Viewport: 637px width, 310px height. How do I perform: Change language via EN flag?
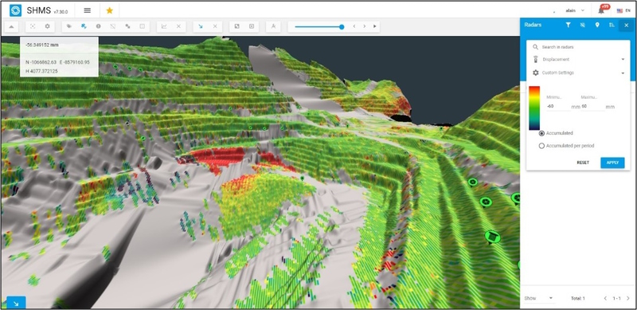pyautogui.click(x=623, y=10)
